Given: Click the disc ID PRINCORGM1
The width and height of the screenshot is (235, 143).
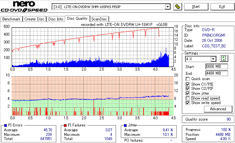Looking at the screenshot, I should click(x=214, y=35).
